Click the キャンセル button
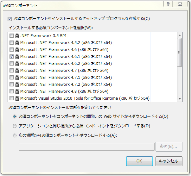191x176 pixels. (x=169, y=161)
